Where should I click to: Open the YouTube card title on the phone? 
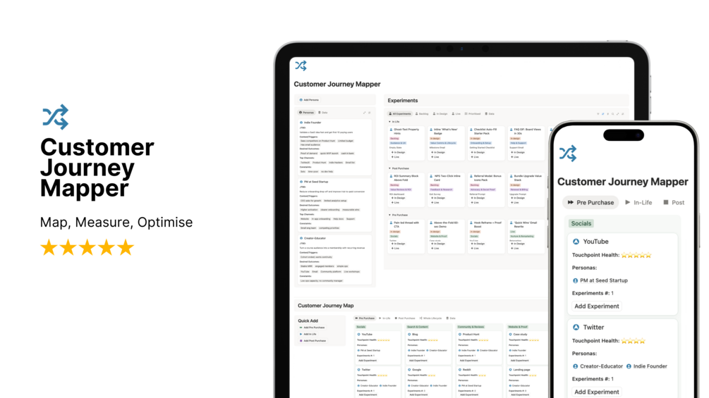595,242
